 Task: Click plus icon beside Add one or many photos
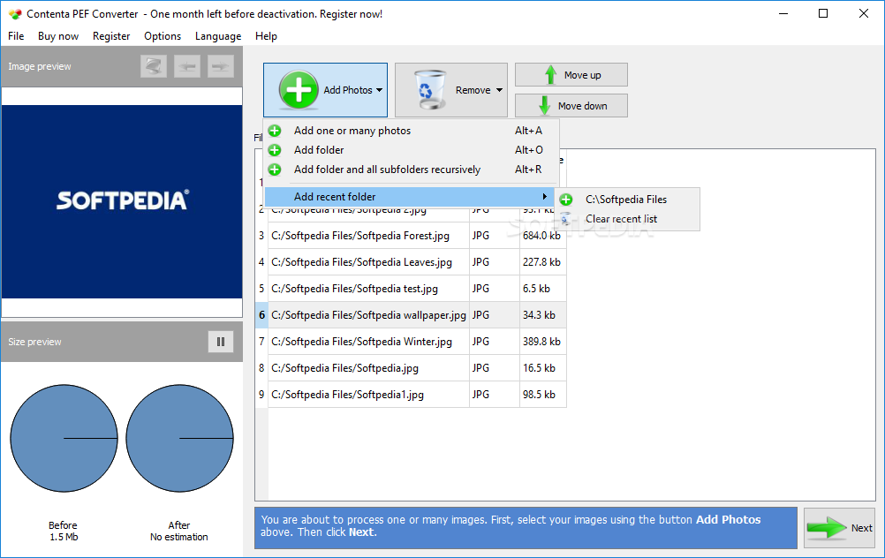click(x=275, y=131)
